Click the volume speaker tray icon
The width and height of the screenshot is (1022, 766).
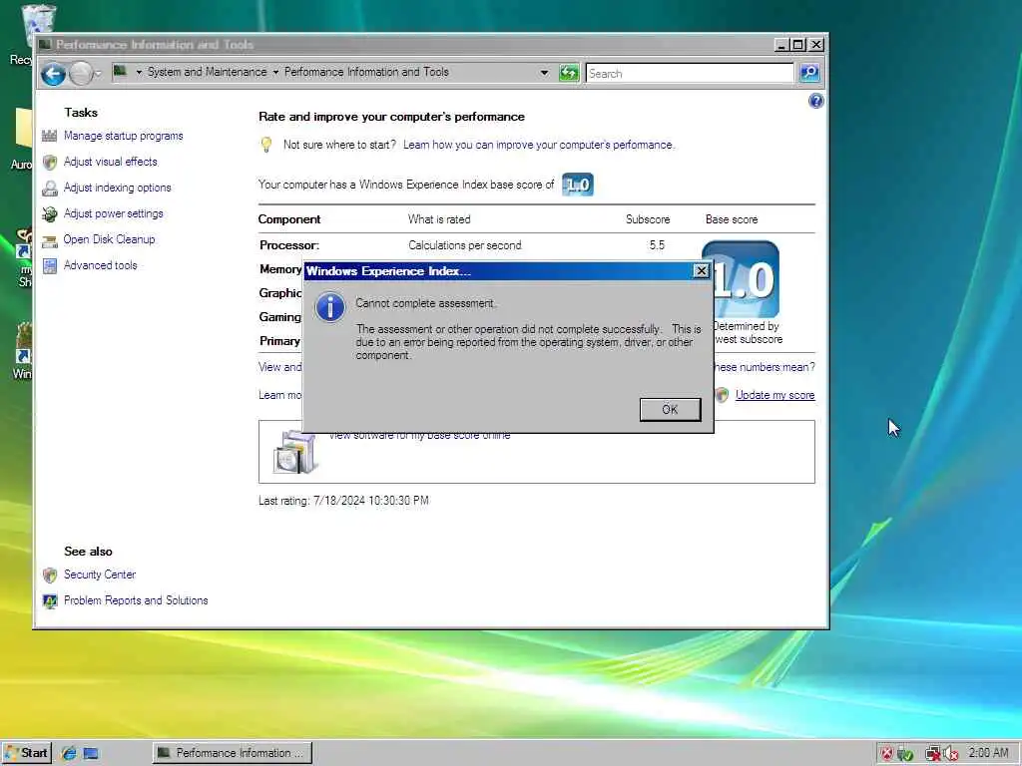click(951, 754)
